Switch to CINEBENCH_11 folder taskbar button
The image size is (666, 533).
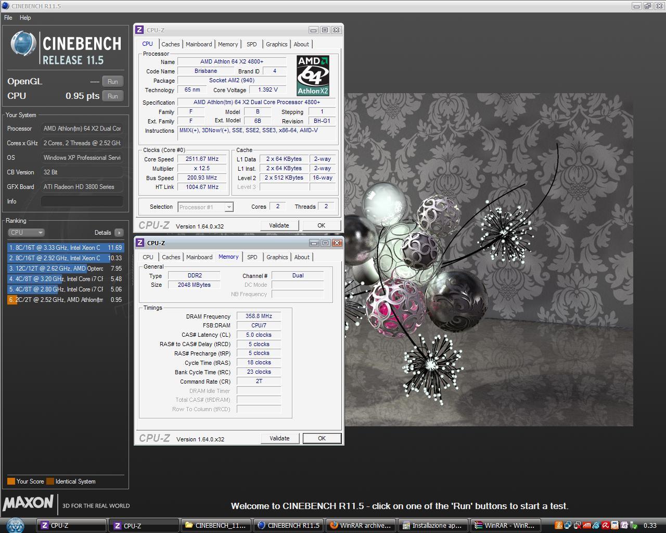(x=216, y=525)
